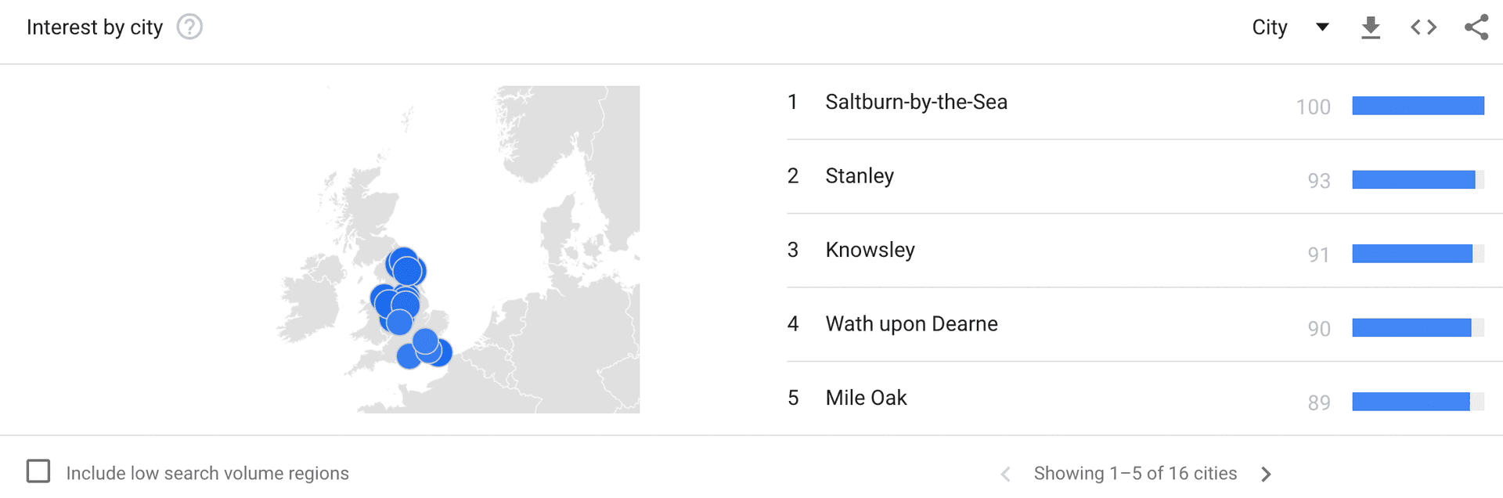Click the Stanley 93 interest bar
1503x498 pixels.
(x=1413, y=180)
